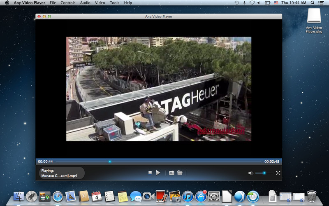Enter fullscreen with the expand arrows icon

tap(278, 173)
